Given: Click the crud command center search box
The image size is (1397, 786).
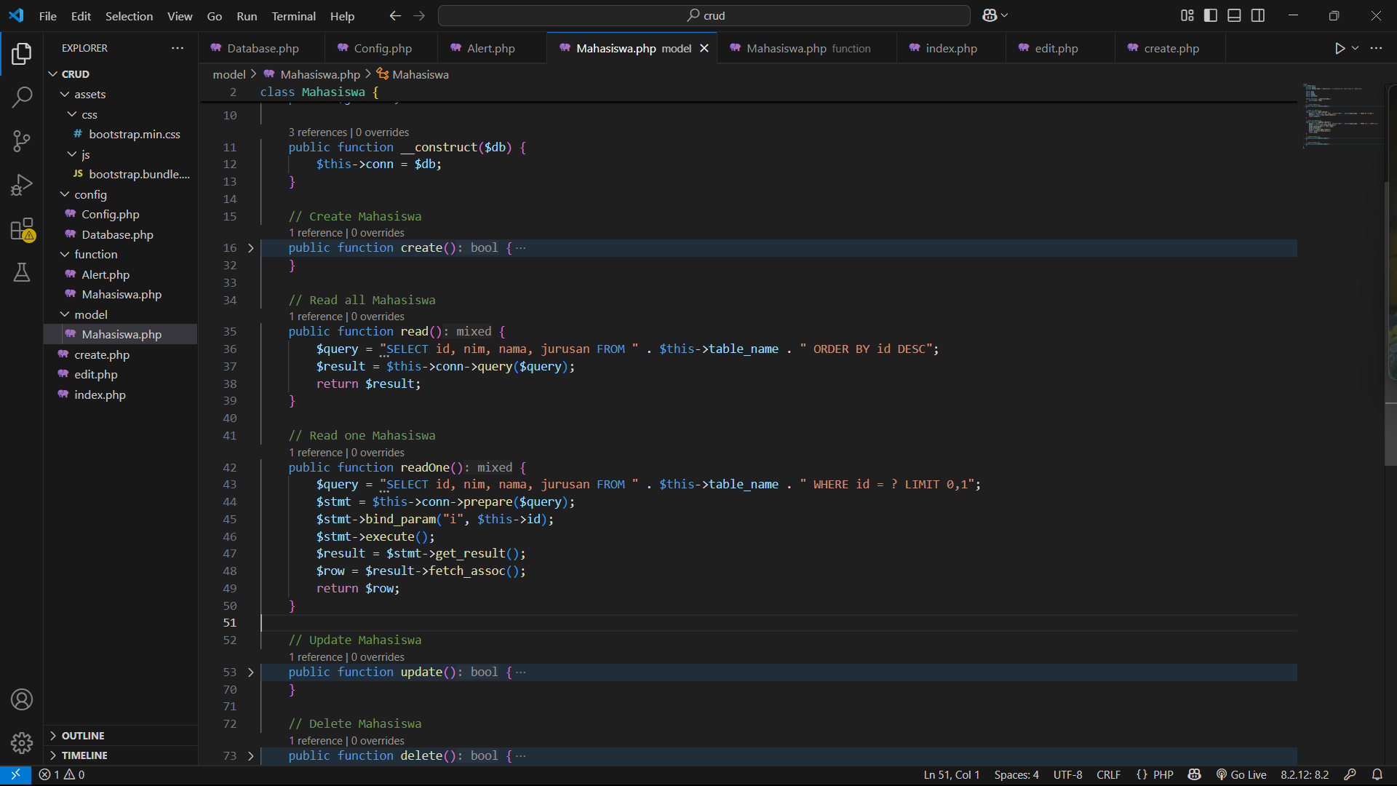Looking at the screenshot, I should pyautogui.click(x=704, y=15).
